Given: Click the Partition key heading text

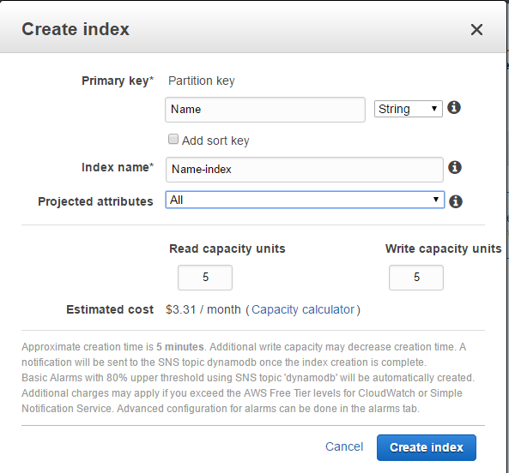Looking at the screenshot, I should coord(201,81).
